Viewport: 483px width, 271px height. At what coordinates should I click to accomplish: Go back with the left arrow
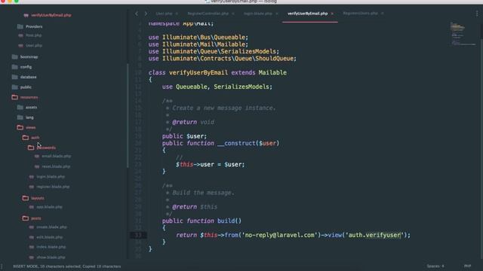coord(137,14)
